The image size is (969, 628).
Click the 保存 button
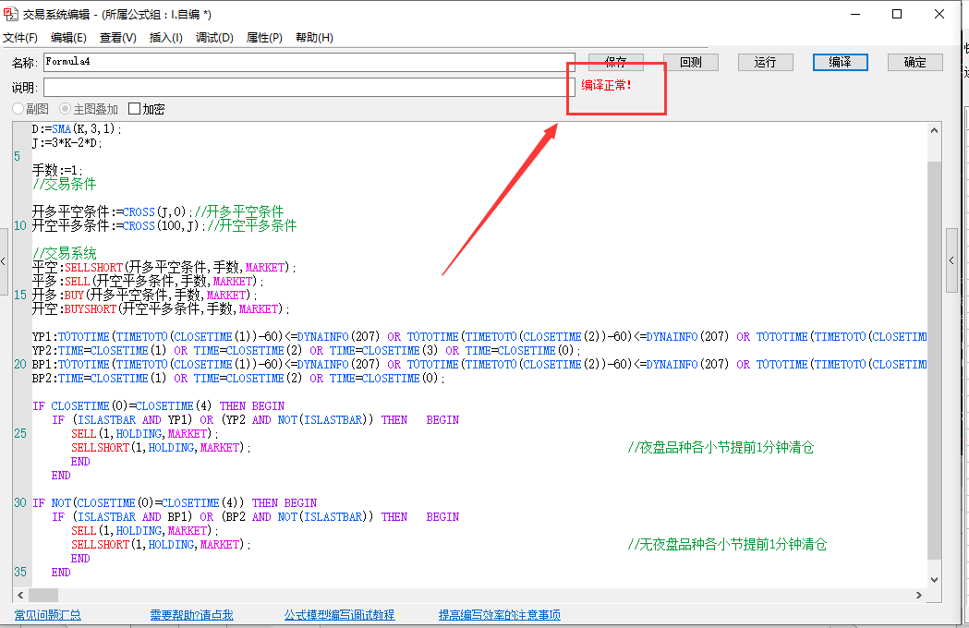pyautogui.click(x=615, y=62)
